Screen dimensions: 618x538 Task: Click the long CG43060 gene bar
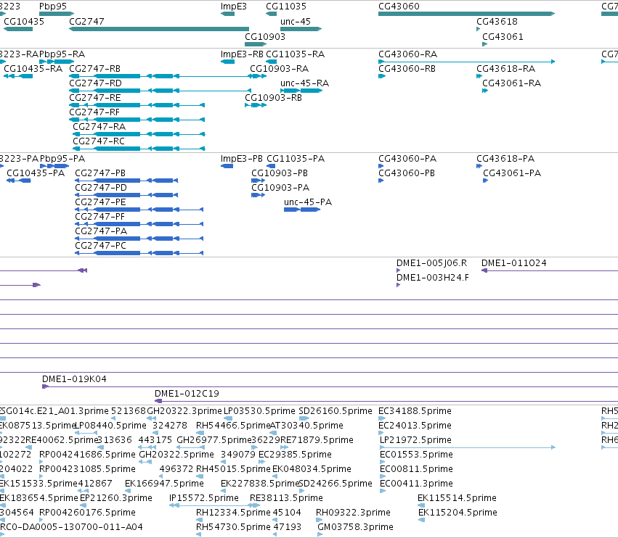(x=466, y=14)
